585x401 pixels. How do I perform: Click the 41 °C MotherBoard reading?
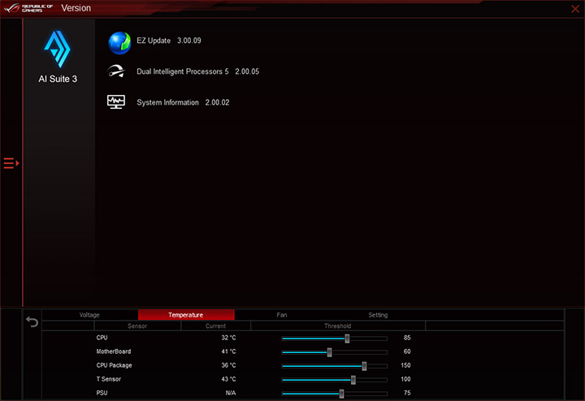click(228, 351)
